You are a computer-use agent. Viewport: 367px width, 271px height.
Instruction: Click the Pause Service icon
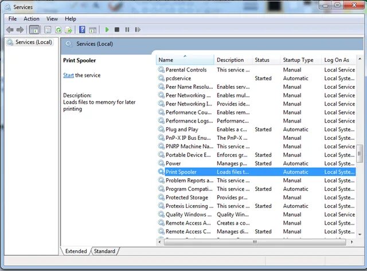click(127, 30)
